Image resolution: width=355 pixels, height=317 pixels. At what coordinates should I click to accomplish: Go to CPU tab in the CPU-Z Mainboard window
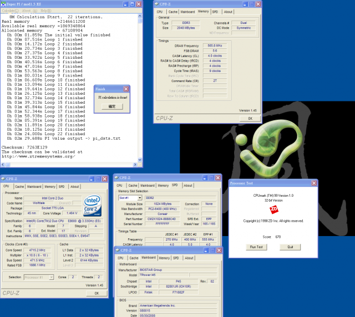click(120, 258)
